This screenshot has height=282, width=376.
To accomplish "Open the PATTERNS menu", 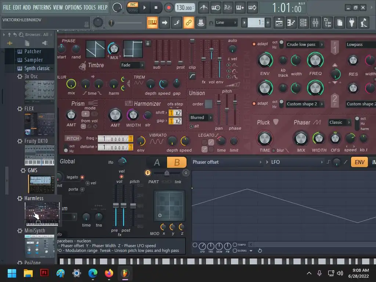I will [42, 7].
